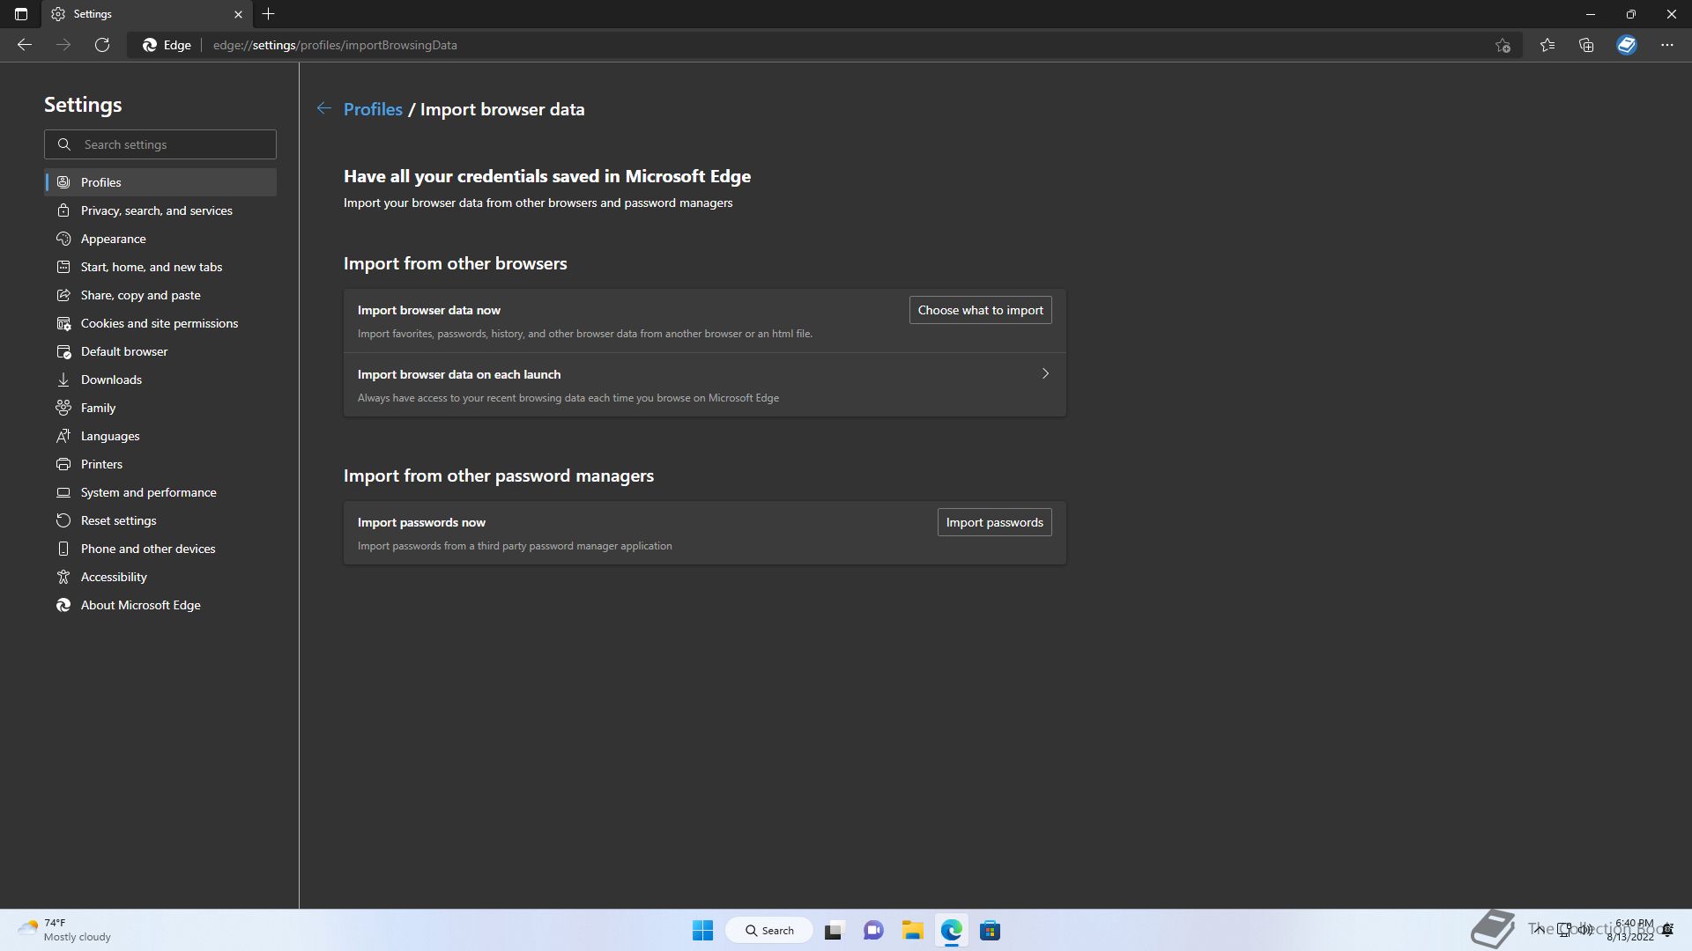Open Accessibility settings
Image resolution: width=1692 pixels, height=951 pixels.
coord(160,577)
